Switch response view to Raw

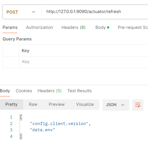pos(33,104)
